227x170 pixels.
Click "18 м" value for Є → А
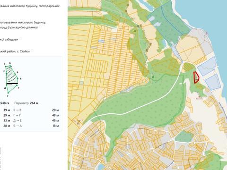[55, 126]
